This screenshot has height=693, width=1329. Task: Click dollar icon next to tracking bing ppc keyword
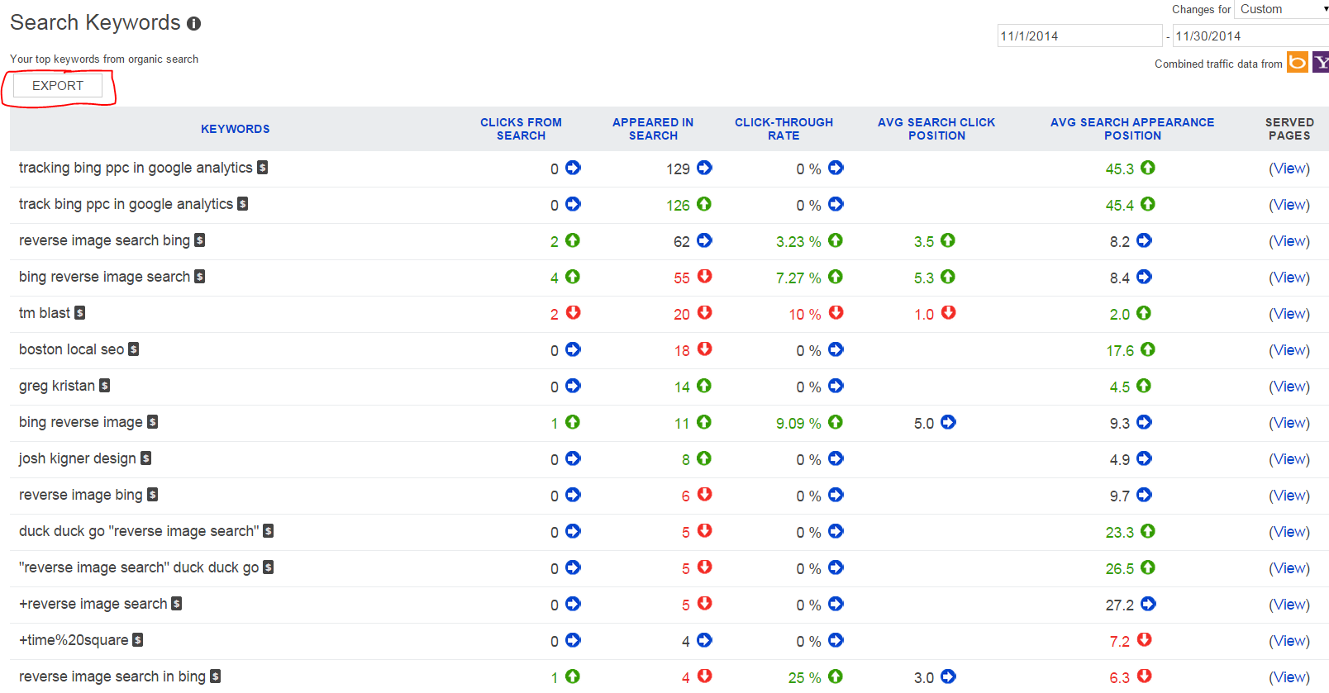262,168
